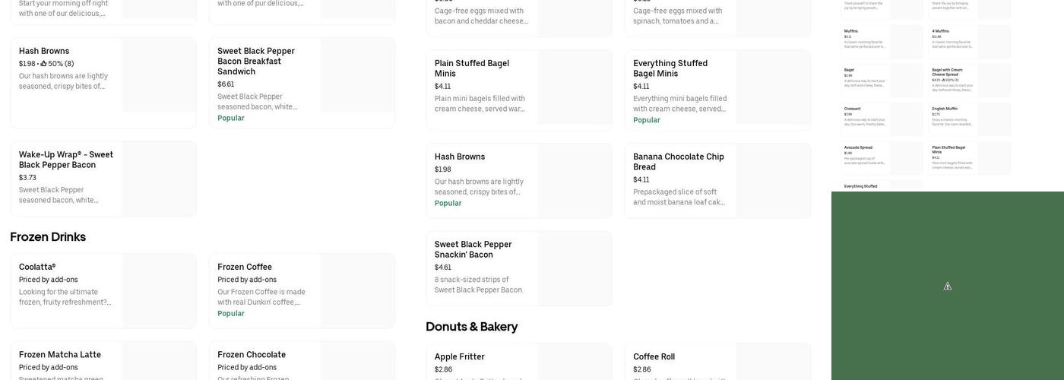Viewport: 1064px width, 380px height.
Task: Click the Donuts & Bakery section heading
Action: 471,327
